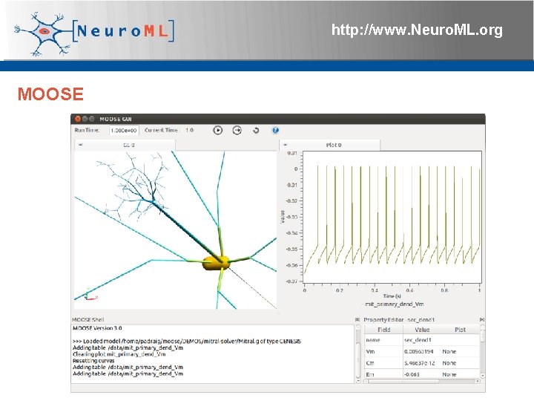
Task: Select the Vm value 0.00563194 cell
Action: point(422,351)
